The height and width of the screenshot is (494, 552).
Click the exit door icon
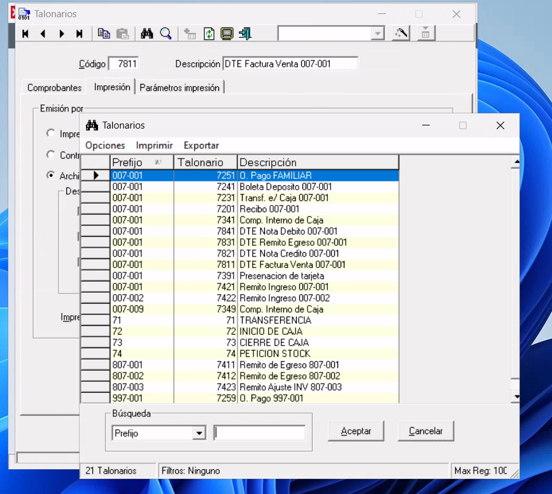point(245,34)
